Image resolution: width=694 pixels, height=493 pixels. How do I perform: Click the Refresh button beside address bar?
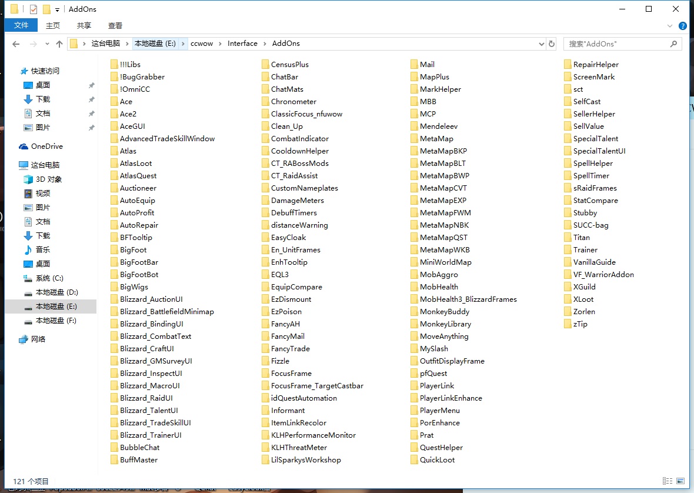[551, 44]
